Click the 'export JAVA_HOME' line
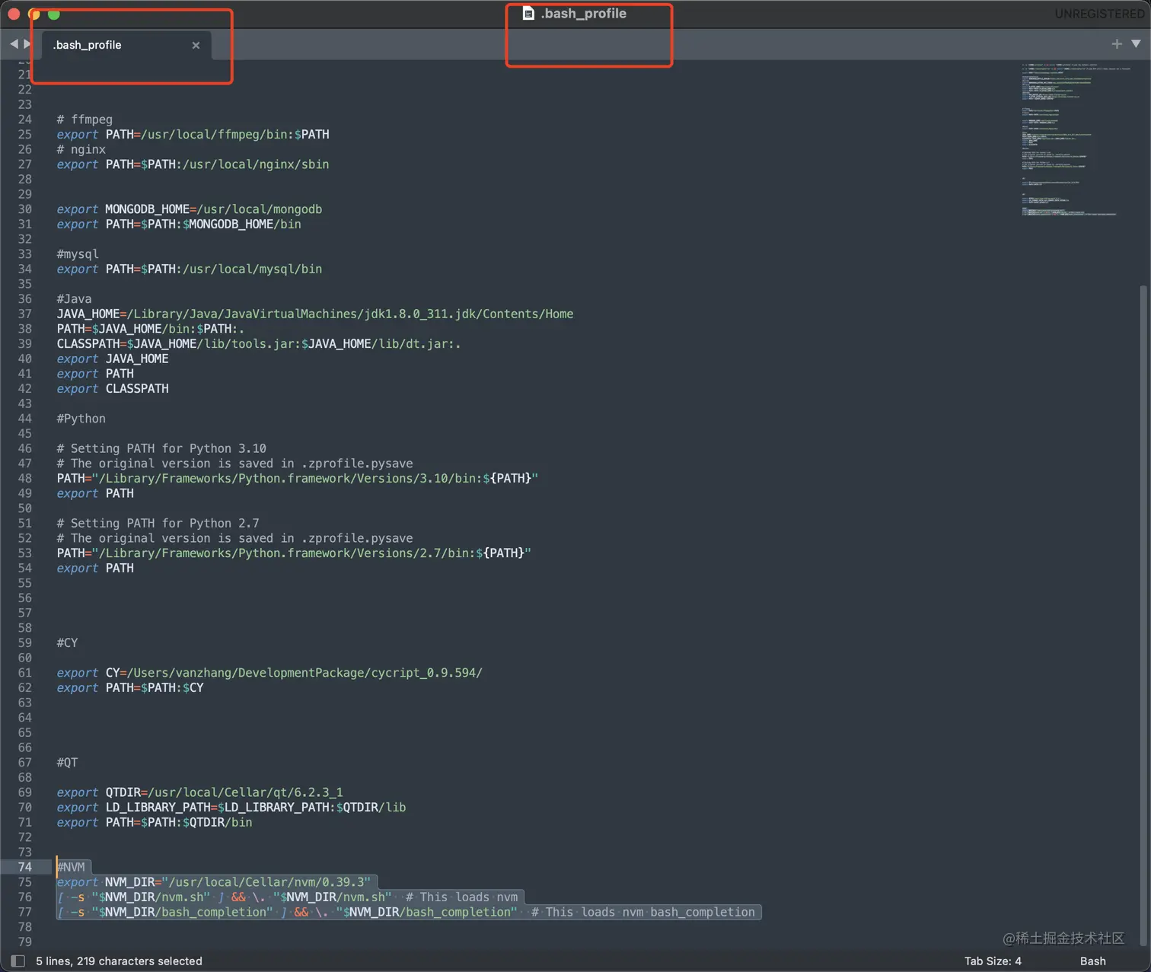This screenshot has height=972, width=1151. pyautogui.click(x=113, y=359)
